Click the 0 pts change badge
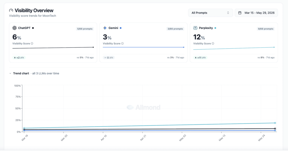This screenshot has width=288, height=151. (109, 57)
